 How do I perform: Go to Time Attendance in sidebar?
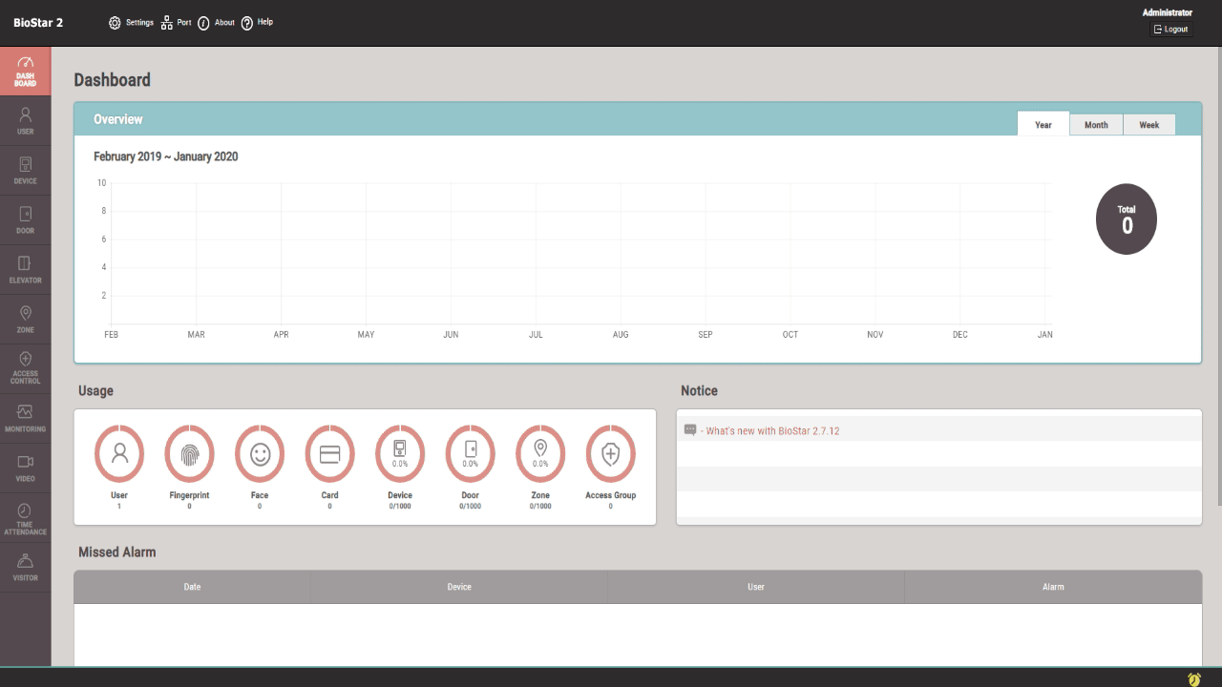[x=26, y=517]
